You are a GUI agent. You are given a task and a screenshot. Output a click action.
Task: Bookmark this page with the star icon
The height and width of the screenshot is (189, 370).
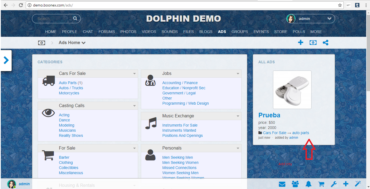point(340,5)
